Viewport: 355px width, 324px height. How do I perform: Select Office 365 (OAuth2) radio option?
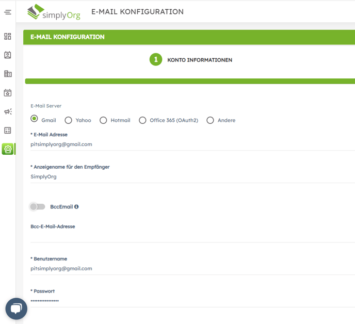click(x=142, y=120)
